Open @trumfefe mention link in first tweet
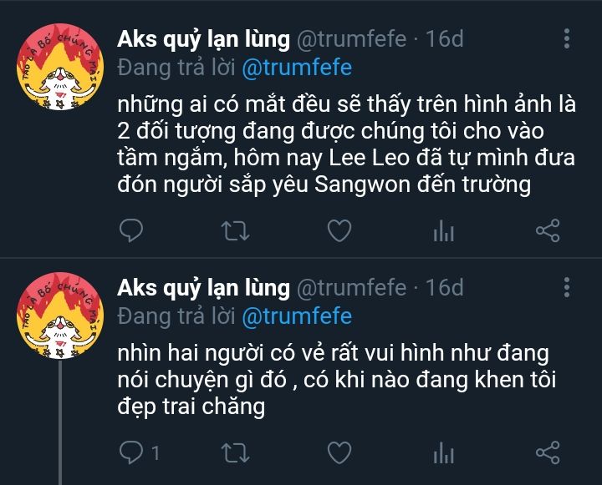 click(x=297, y=68)
